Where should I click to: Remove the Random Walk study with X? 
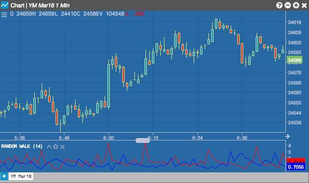(x=63, y=147)
